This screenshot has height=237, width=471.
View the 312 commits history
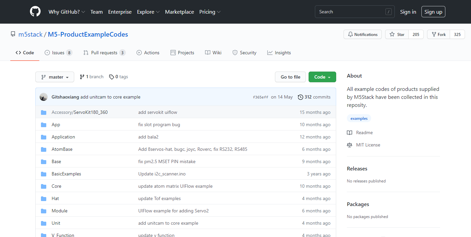click(314, 97)
